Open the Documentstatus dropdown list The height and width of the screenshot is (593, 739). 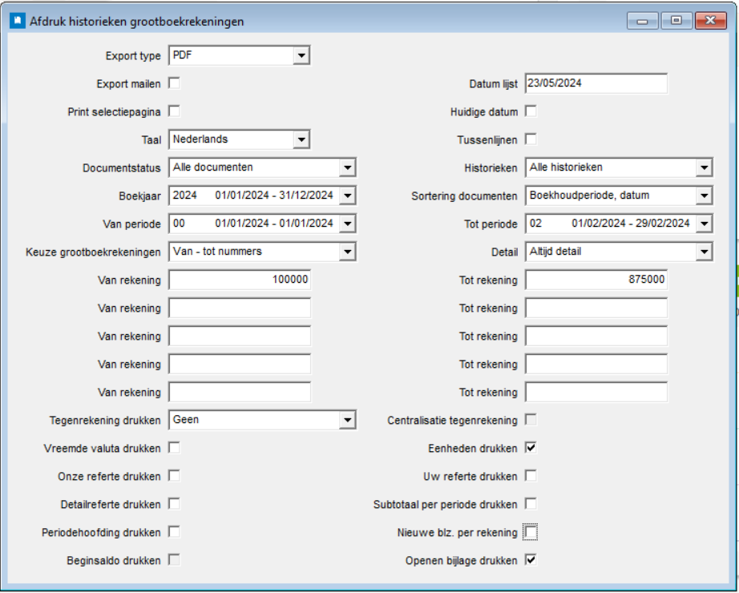click(x=347, y=167)
